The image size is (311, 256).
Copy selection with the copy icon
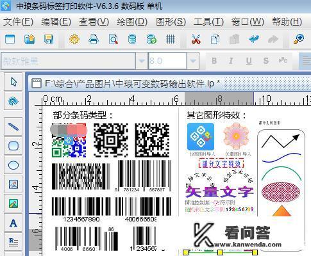[x=215, y=39]
